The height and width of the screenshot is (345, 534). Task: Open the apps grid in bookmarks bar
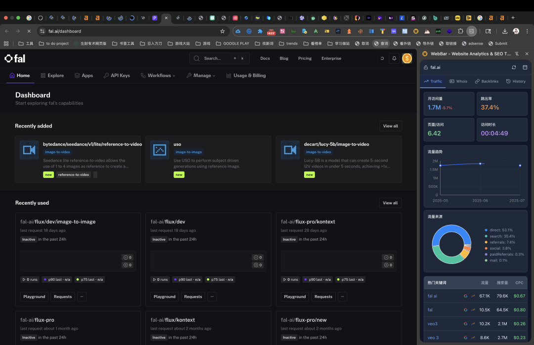[x=6, y=43]
